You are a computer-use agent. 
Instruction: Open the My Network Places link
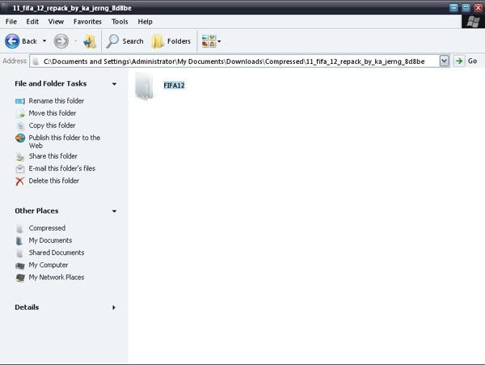tap(57, 278)
